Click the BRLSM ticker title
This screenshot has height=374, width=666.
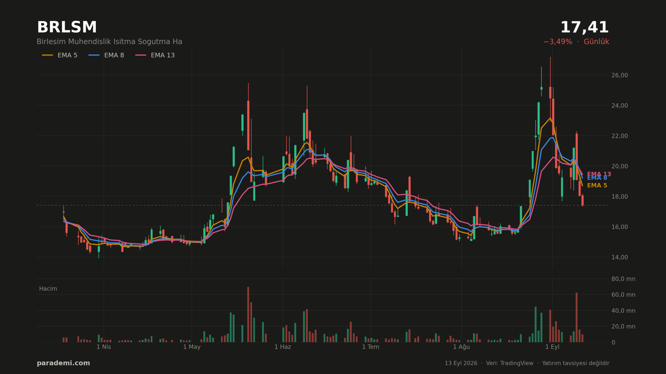tap(67, 27)
